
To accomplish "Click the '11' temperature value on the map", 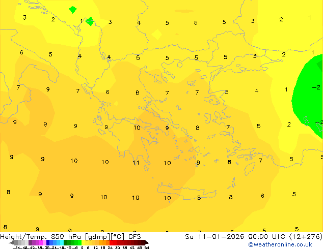I will (136, 163).
